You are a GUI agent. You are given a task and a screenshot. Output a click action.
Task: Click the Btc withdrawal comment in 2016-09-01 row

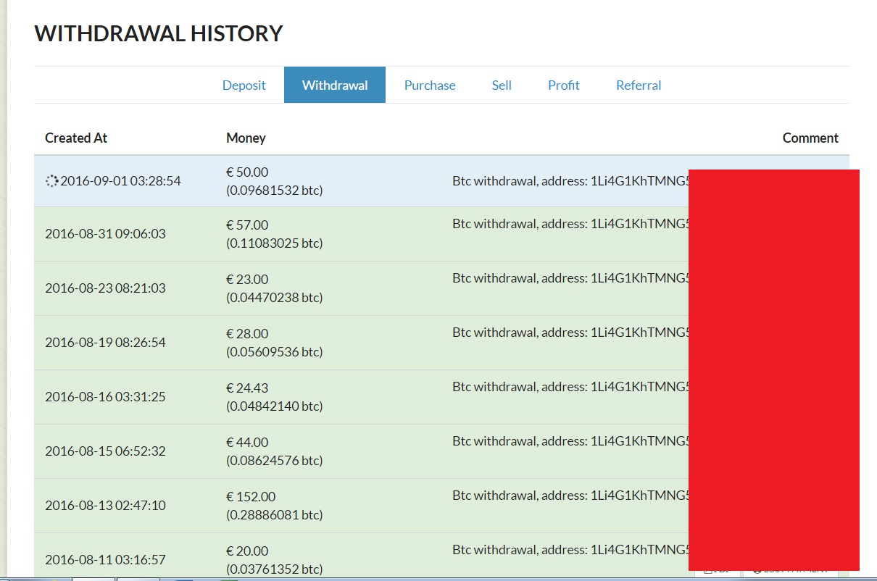click(570, 181)
